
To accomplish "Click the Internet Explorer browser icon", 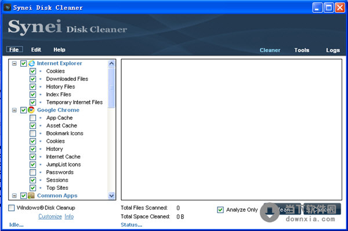I will (x=31, y=63).
